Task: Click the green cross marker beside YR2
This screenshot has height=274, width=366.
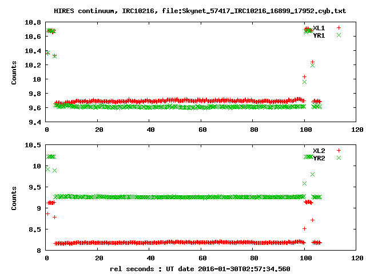Action: [339, 158]
